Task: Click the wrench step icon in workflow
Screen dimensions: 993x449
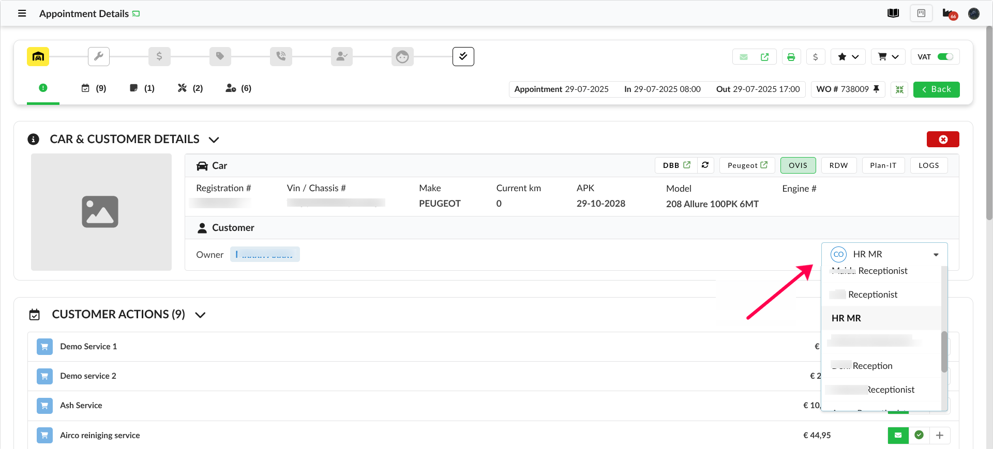Action: 98,56
